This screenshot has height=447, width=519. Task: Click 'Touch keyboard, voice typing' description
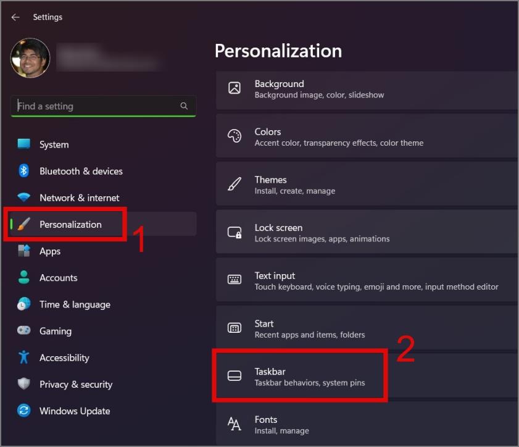[x=376, y=287]
